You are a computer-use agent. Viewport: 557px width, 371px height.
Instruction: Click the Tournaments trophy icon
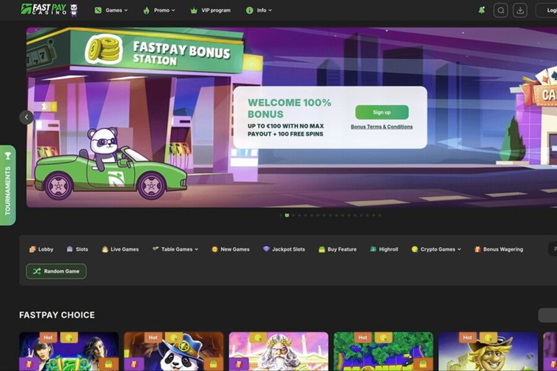tap(8, 155)
